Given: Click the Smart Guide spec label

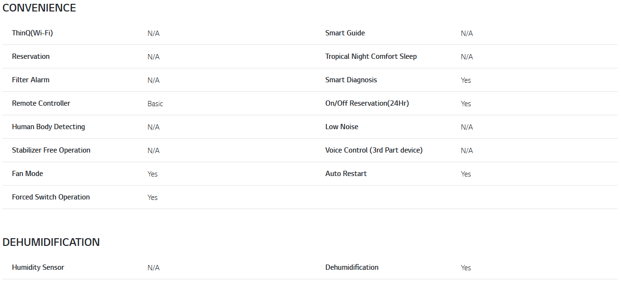Looking at the screenshot, I should pos(345,33).
